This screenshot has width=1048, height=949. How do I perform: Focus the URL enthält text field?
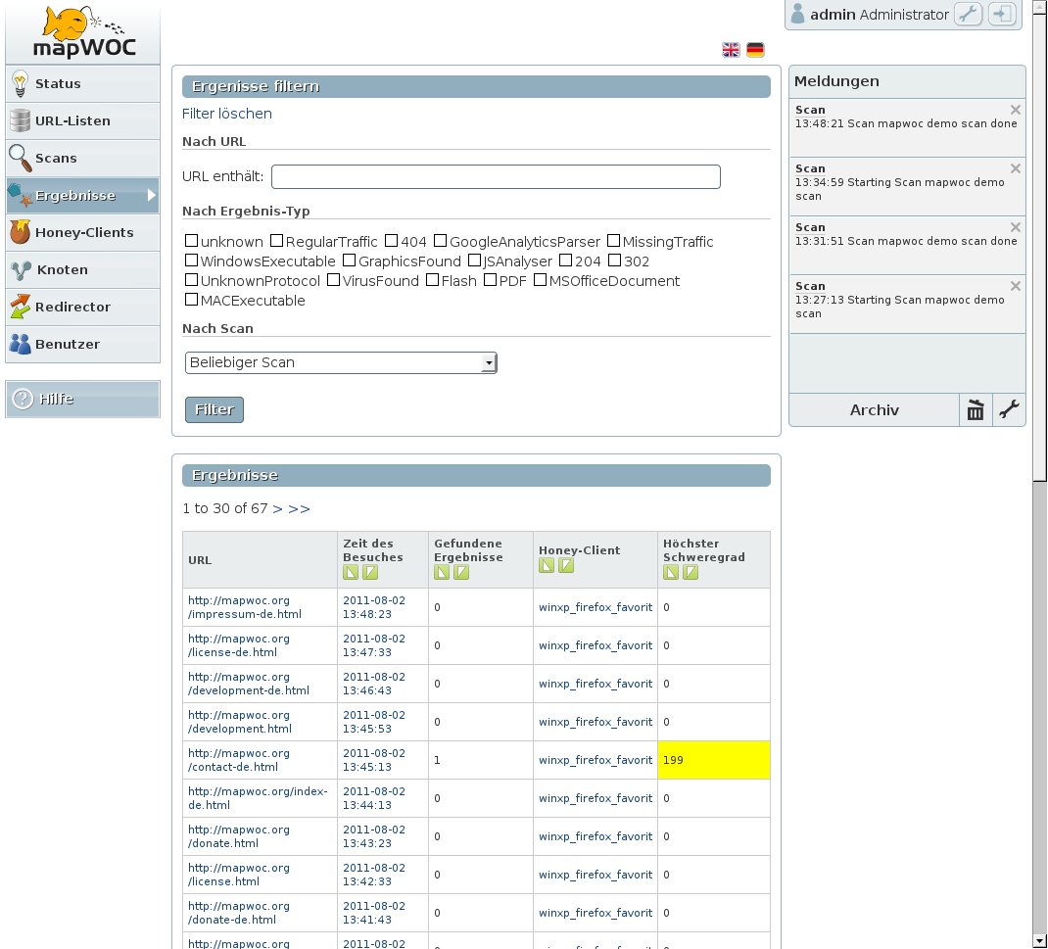click(x=496, y=176)
